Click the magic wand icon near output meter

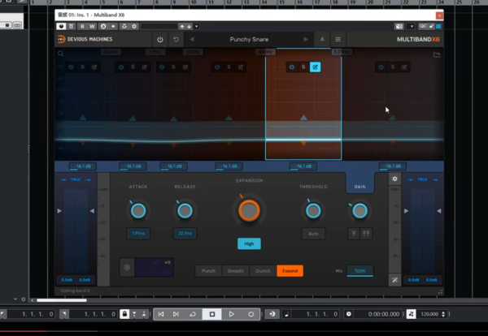click(x=394, y=280)
